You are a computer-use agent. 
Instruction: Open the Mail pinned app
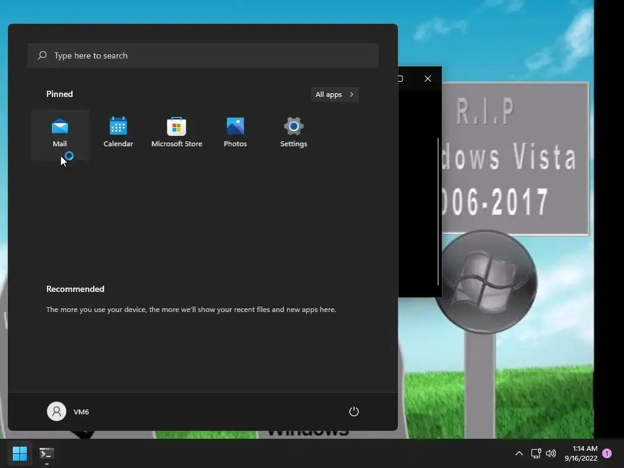coord(60,135)
